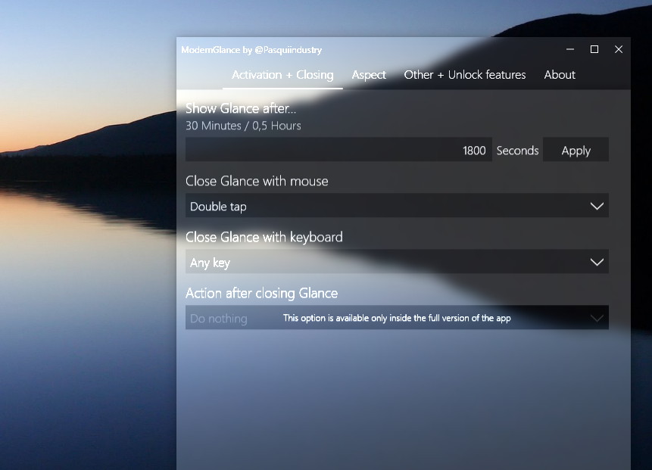Open the Any key keyboard dropdown
The height and width of the screenshot is (470, 652).
(x=397, y=262)
